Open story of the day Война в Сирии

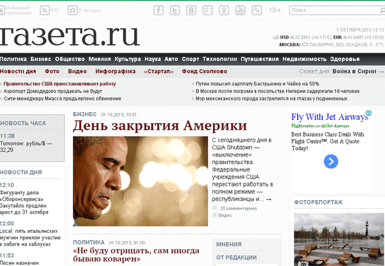point(354,71)
